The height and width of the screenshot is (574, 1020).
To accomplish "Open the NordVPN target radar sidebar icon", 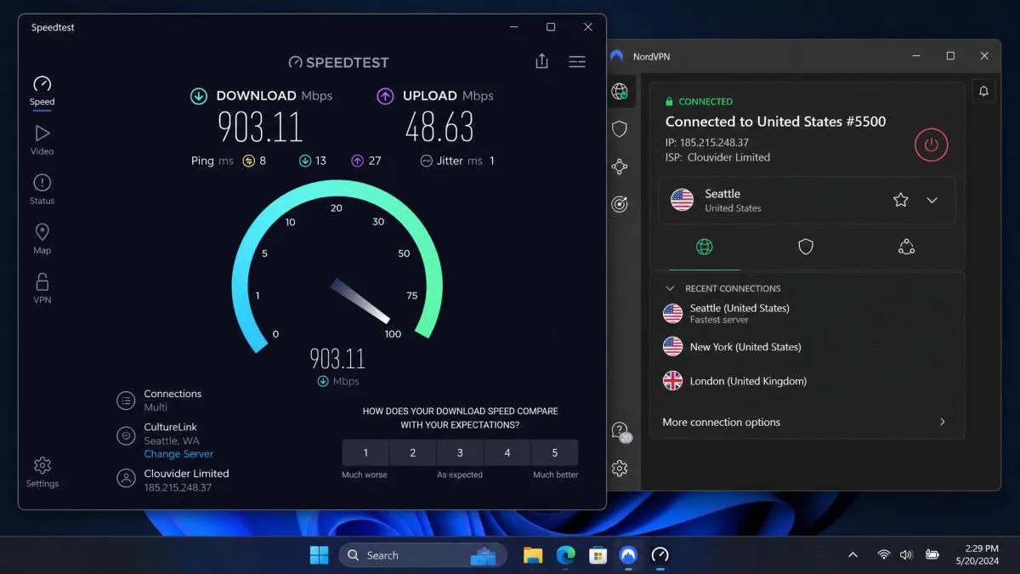I will [x=620, y=204].
